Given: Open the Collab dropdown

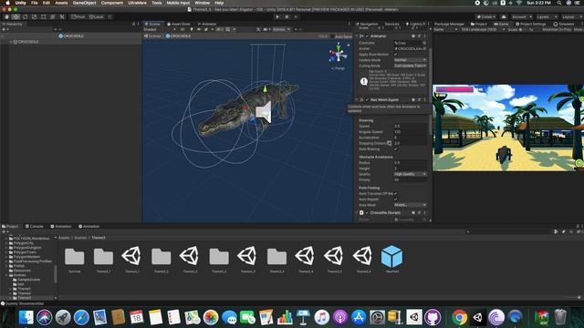Looking at the screenshot, I should point(486,16).
